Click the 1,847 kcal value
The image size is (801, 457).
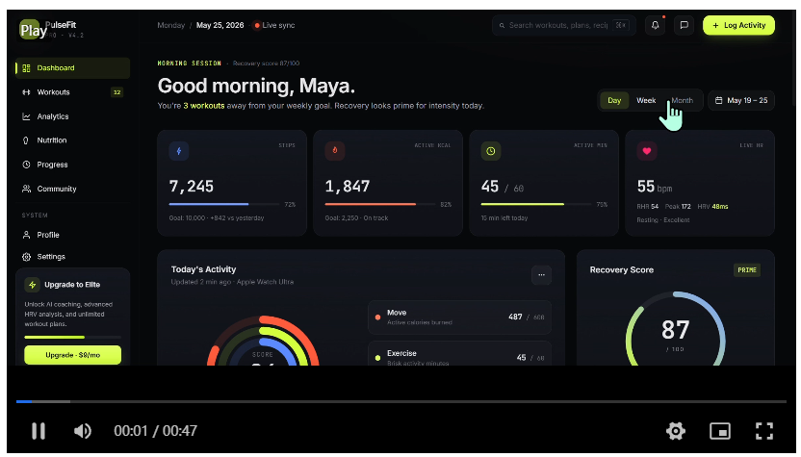point(348,187)
